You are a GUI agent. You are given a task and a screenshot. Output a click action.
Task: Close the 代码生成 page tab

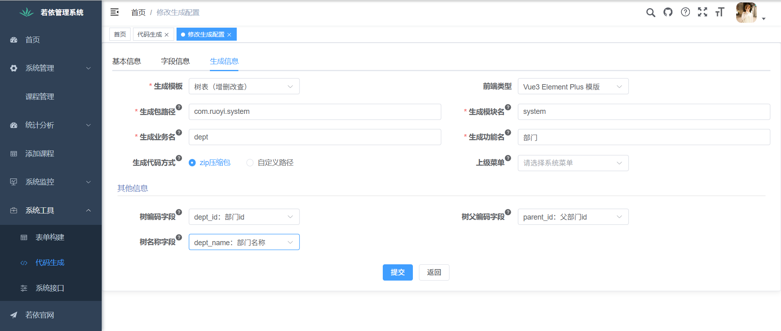click(x=167, y=35)
